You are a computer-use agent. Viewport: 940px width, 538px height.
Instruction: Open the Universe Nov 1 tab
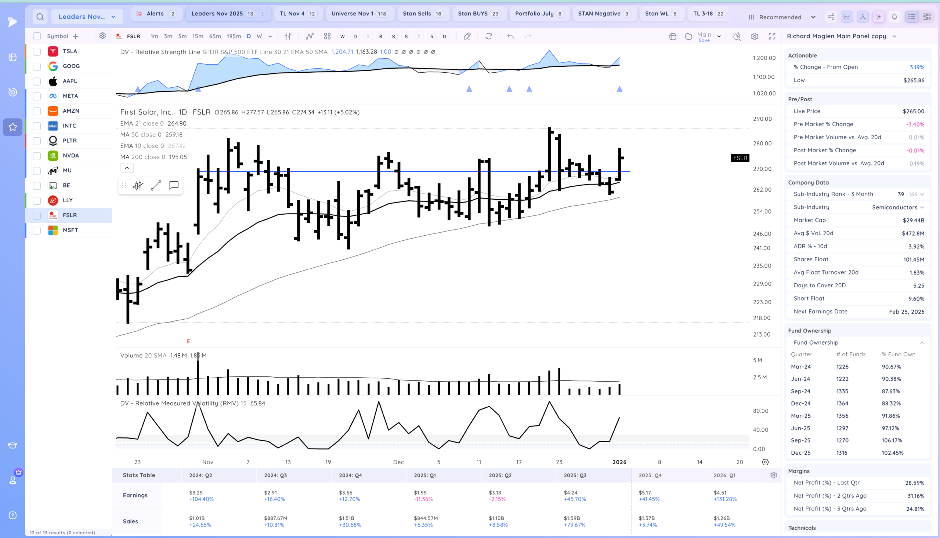359,14
